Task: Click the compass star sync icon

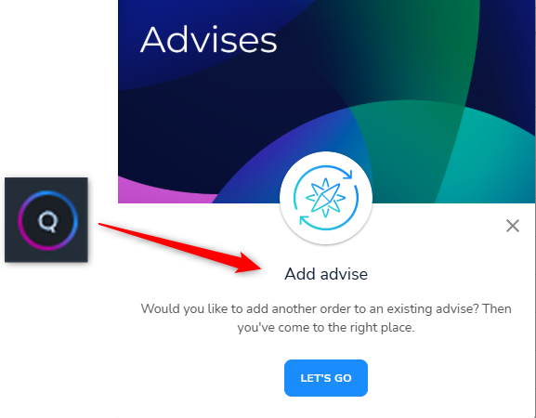Action: (x=326, y=198)
